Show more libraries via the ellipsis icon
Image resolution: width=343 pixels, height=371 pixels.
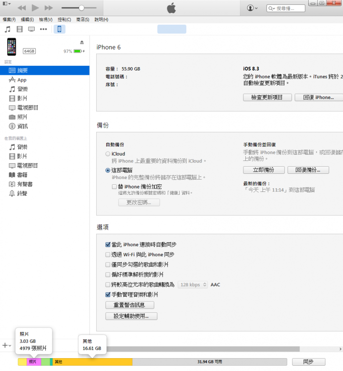click(x=43, y=30)
